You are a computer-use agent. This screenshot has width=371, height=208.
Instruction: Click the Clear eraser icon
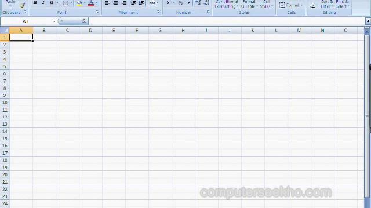click(x=312, y=5)
